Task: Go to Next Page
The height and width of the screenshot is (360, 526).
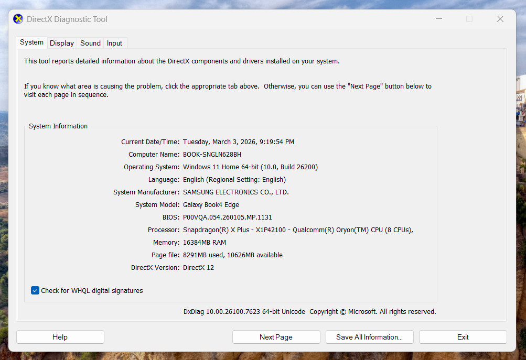Action: click(x=276, y=337)
